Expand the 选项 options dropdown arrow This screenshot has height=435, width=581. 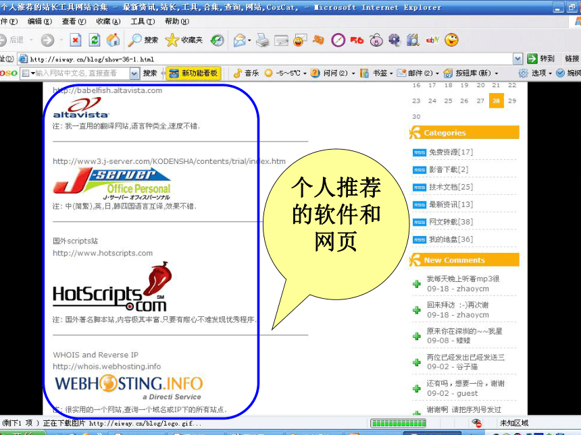coord(550,74)
